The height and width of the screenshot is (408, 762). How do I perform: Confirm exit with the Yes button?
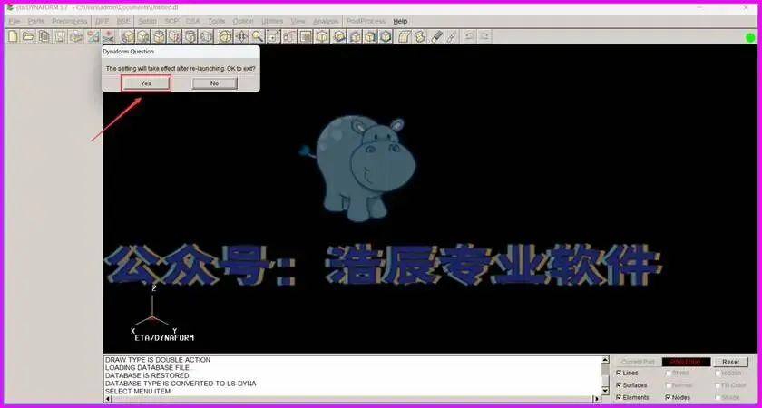[146, 83]
